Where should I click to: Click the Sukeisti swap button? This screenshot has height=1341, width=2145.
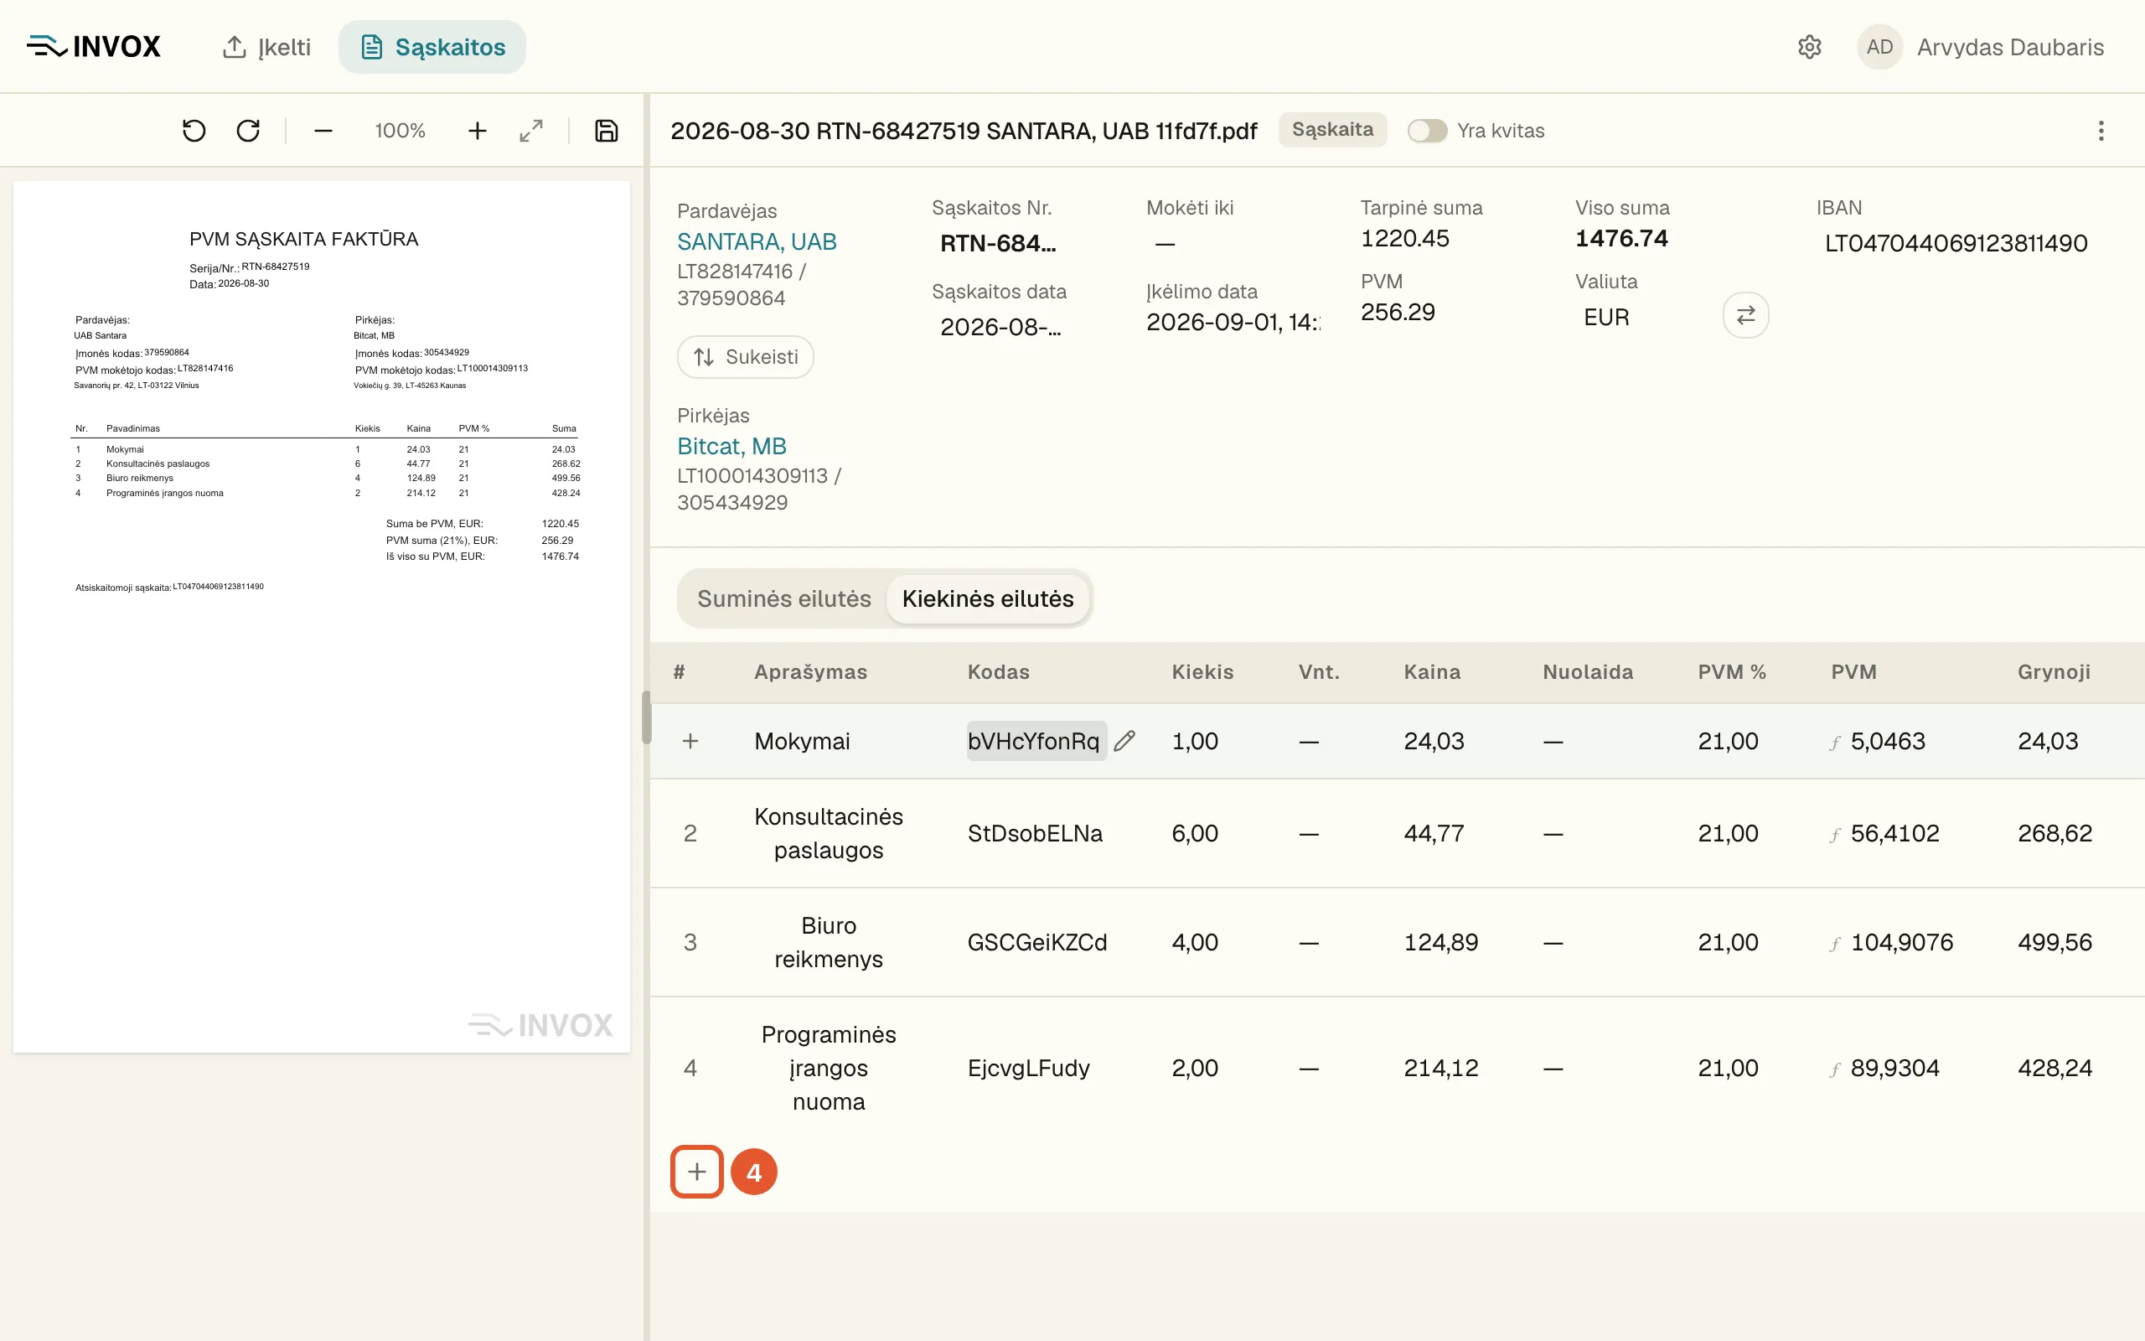point(746,356)
